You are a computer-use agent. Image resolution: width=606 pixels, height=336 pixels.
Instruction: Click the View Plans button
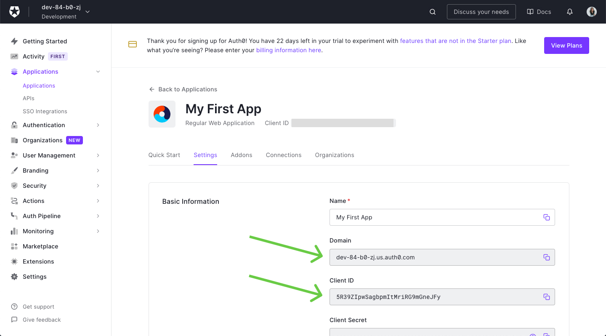[566, 45]
